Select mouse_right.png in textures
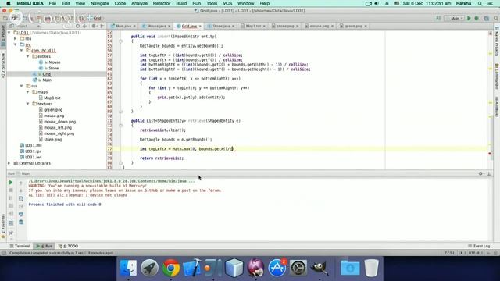 (56, 133)
